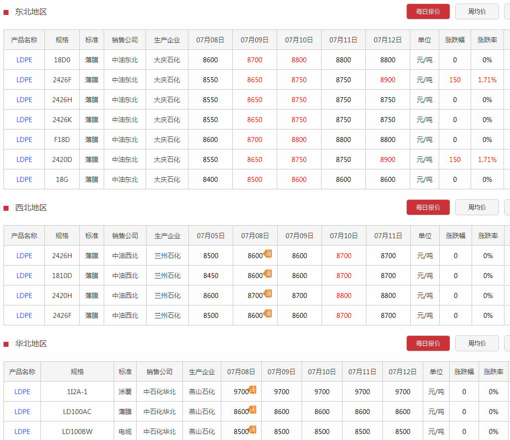
Task: Click the 调 badge in the 2420H row
Action: coord(268,293)
